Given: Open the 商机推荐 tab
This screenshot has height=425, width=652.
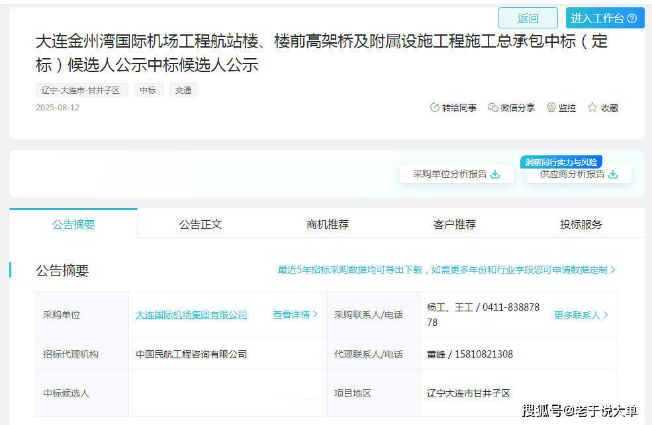Looking at the screenshot, I should [328, 224].
